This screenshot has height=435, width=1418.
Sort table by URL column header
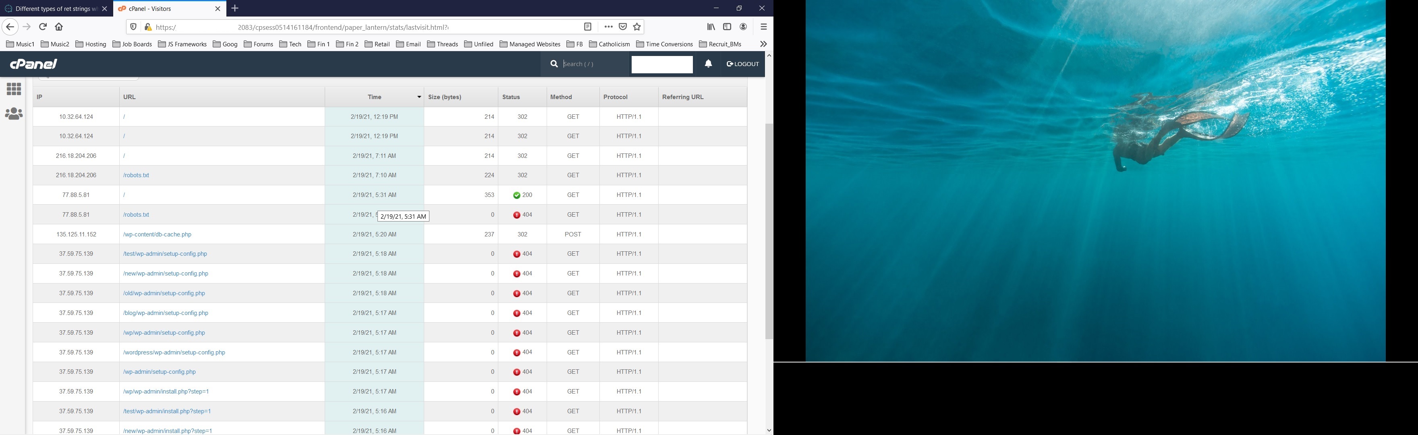[x=222, y=97]
